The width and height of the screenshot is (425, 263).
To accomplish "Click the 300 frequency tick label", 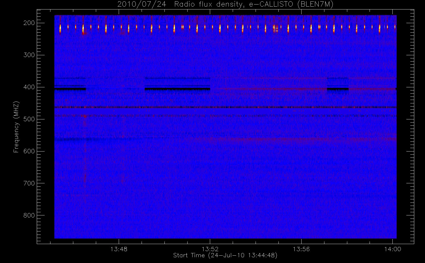I will pos(29,55).
